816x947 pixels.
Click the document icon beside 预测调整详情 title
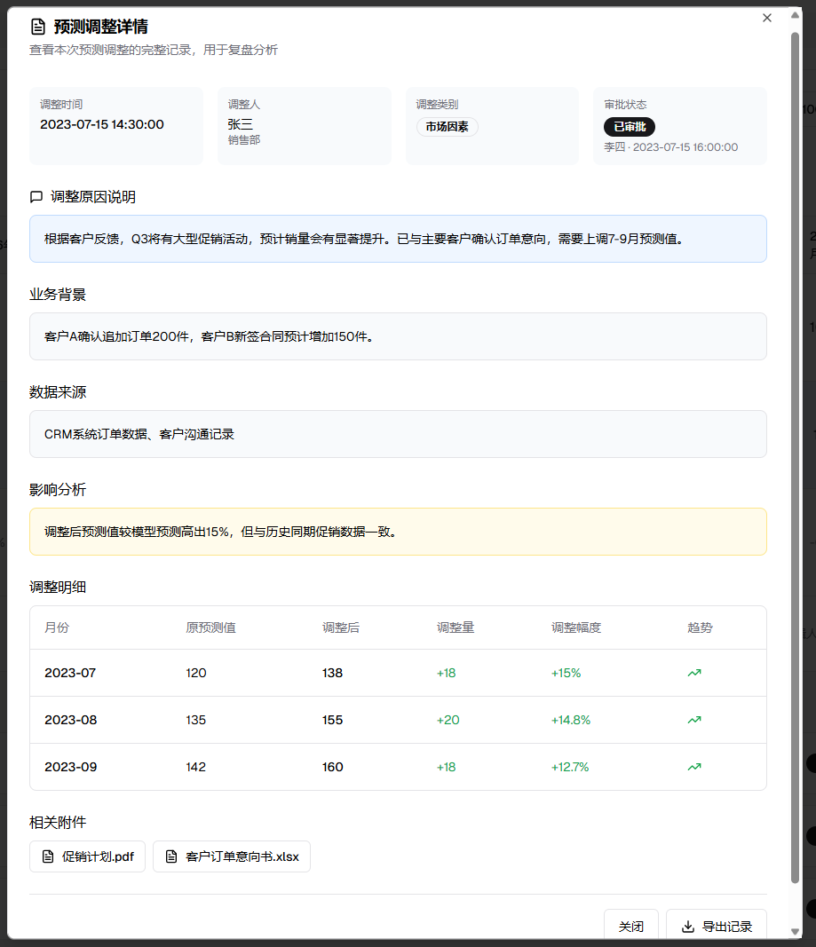pos(37,27)
